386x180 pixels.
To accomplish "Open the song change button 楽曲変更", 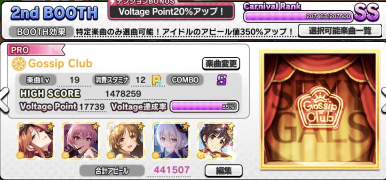I will (221, 64).
